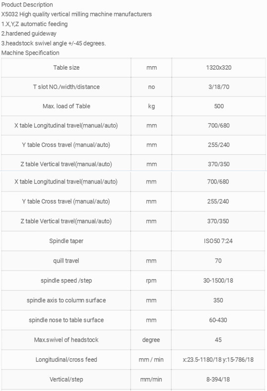Click the Product Description heading
Image resolution: width=267 pixels, height=391 pixels.
(27, 5)
